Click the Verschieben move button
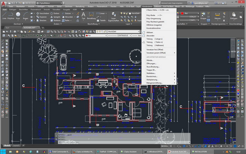The height and width of the screenshot is (154, 246). tap(43, 14)
